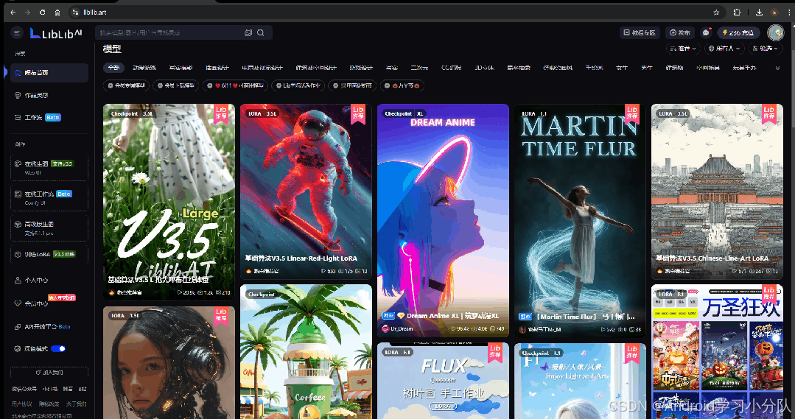Screen dimensions: 795x419
Task: Open the Martin Time Flur LoRA card
Action: coord(580,220)
